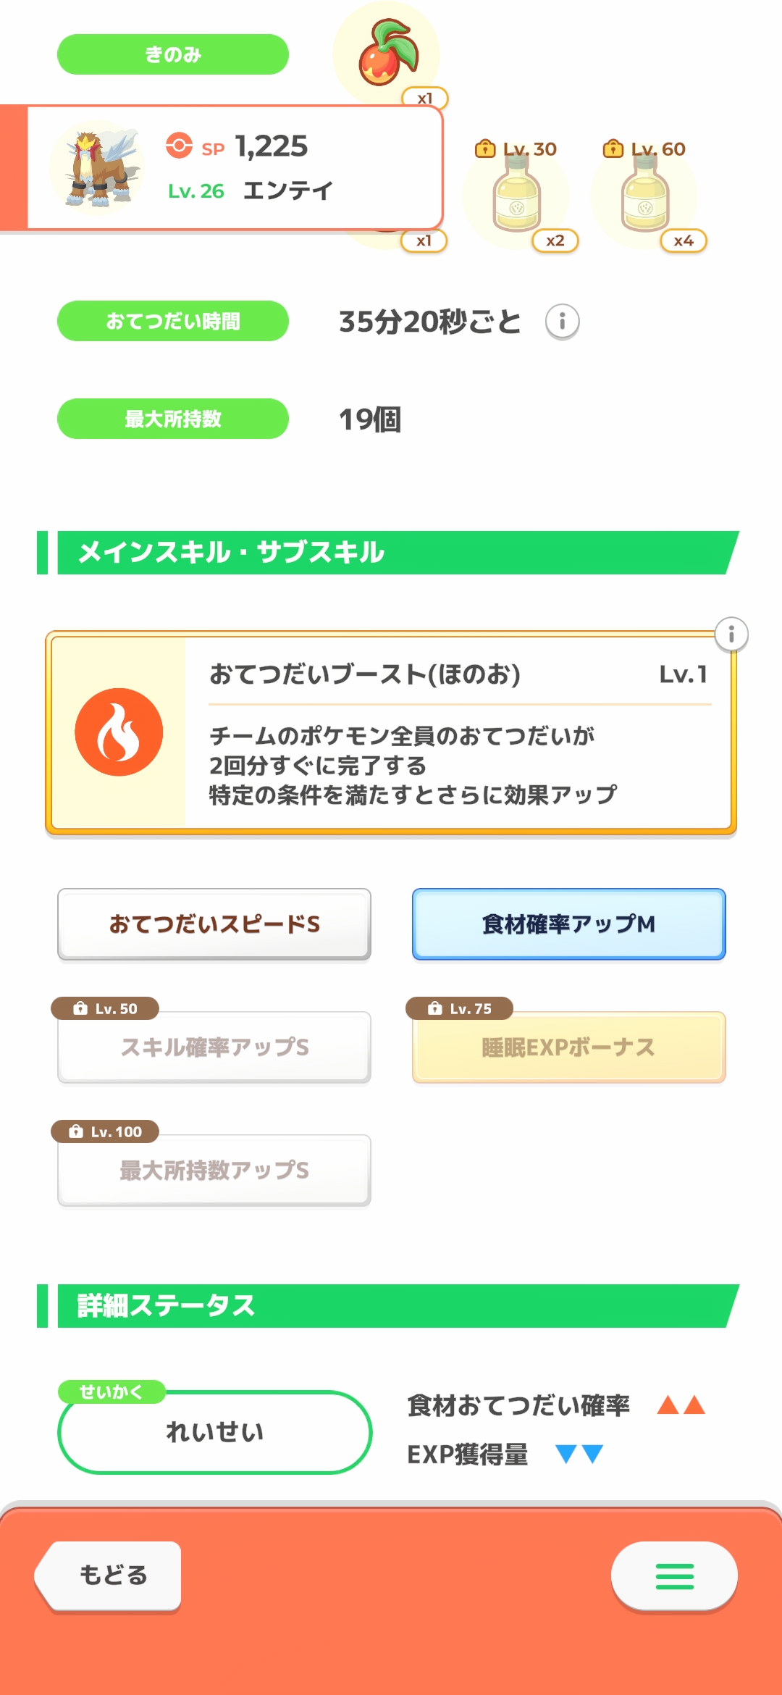Tap locked 睡眠EXPボーナス sub skill
Image resolution: width=782 pixels, height=1695 pixels.
(x=568, y=1047)
